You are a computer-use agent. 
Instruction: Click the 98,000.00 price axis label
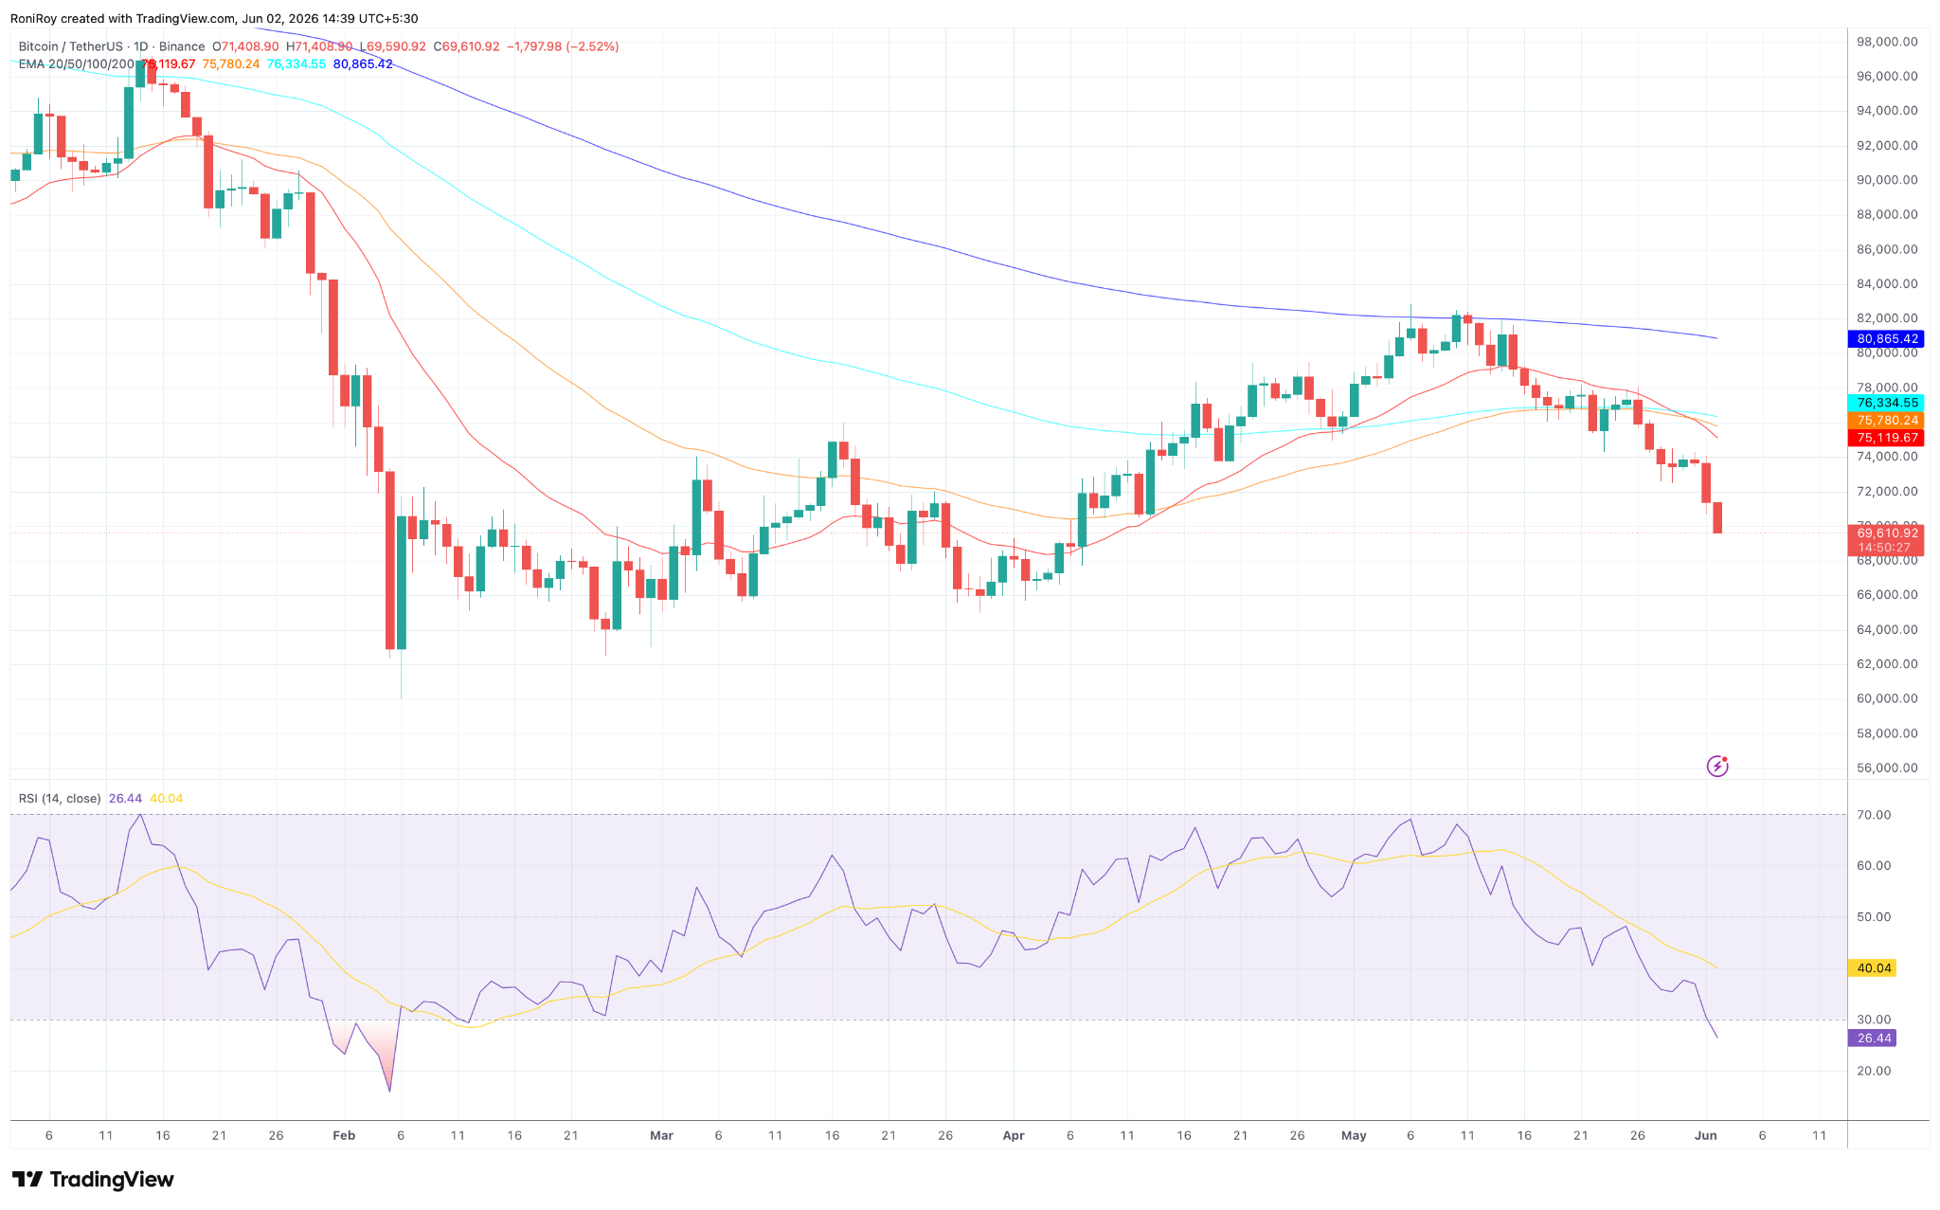coord(1887,42)
